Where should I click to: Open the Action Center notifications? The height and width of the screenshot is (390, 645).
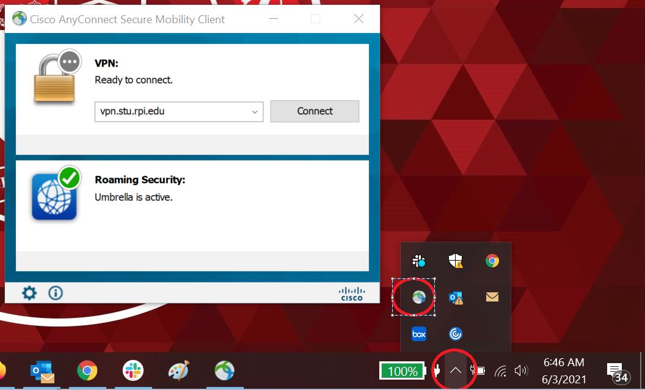(x=616, y=371)
